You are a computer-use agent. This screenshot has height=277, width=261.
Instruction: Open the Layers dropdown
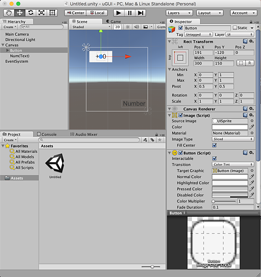[x=179, y=13]
